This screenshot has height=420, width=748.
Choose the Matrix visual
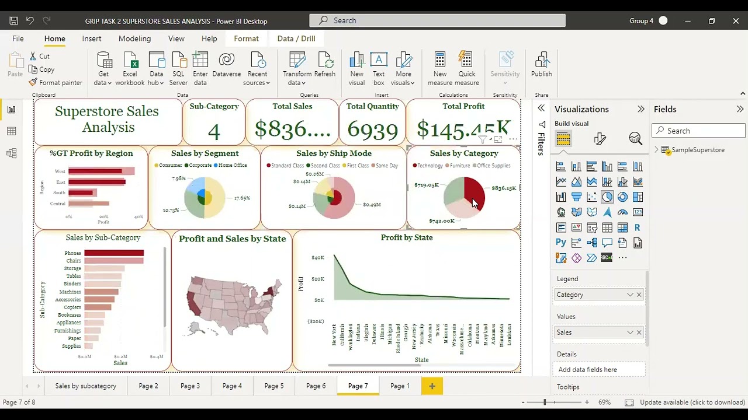tap(622, 228)
